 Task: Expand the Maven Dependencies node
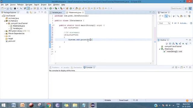pos(5,34)
